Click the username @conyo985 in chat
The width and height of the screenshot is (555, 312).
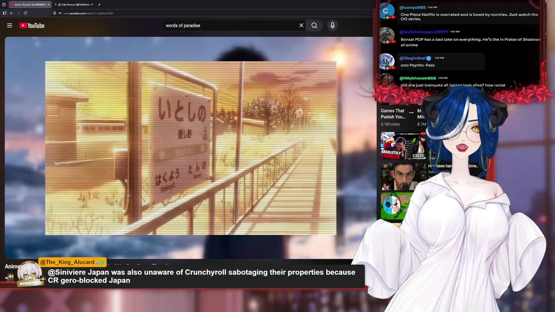(x=412, y=7)
